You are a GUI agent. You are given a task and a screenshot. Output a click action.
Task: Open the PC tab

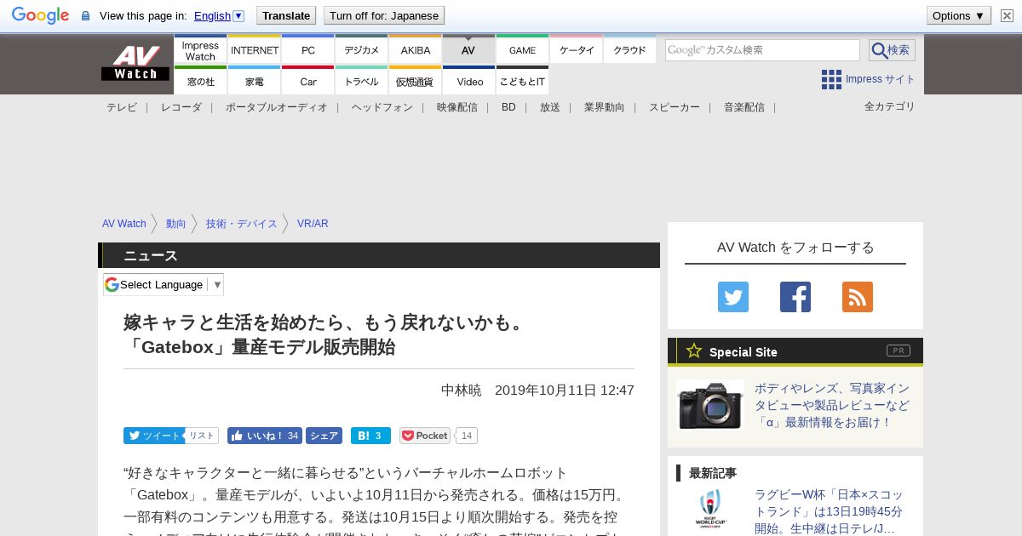tap(308, 49)
